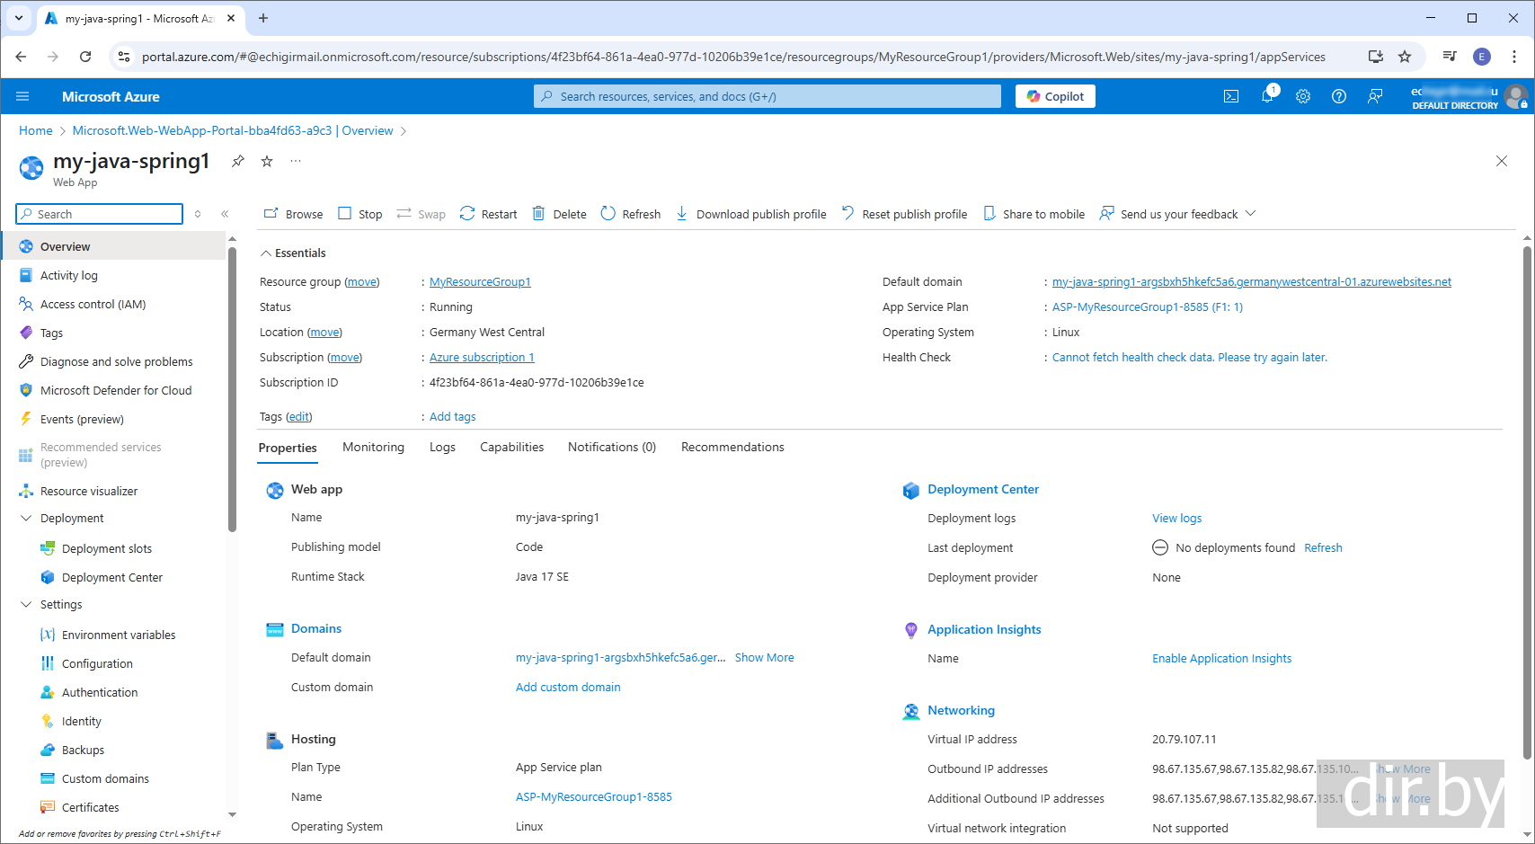Open the MyResourceGroup1 link
Screen dimensions: 1535x844
[x=480, y=282]
